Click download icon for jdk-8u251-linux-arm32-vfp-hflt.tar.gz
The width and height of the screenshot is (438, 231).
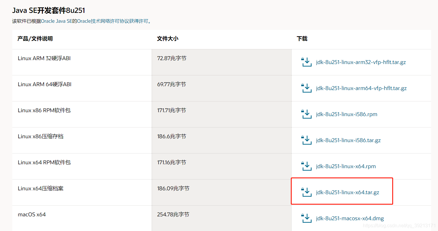pos(306,62)
